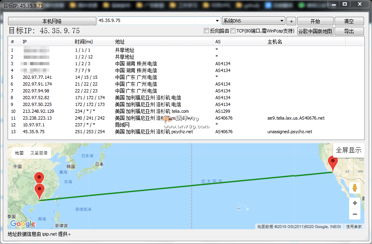Click the 导出 export button
This screenshot has height=244, width=372.
coord(349,31)
